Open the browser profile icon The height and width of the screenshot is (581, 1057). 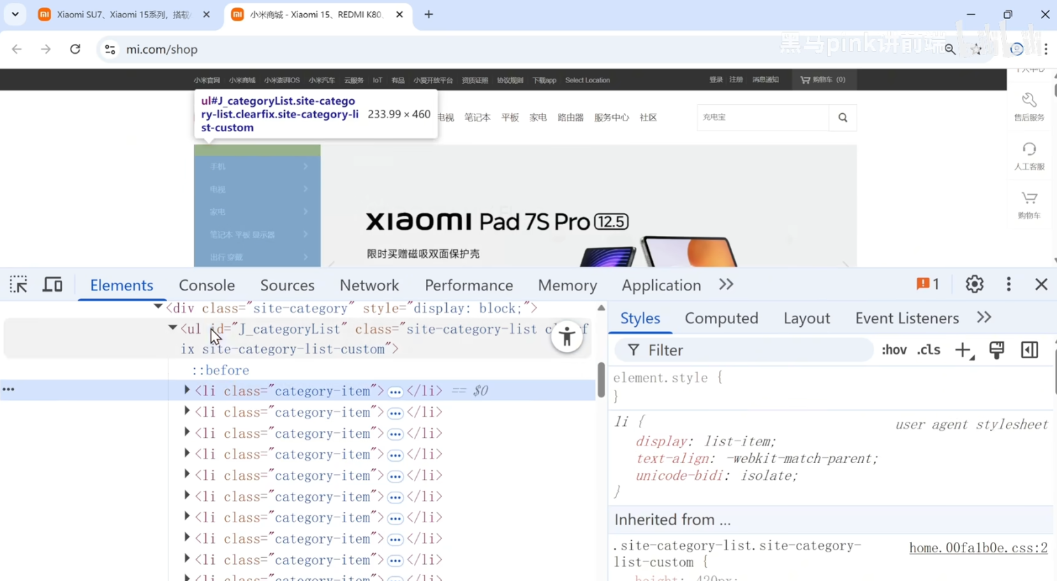coord(1017,50)
